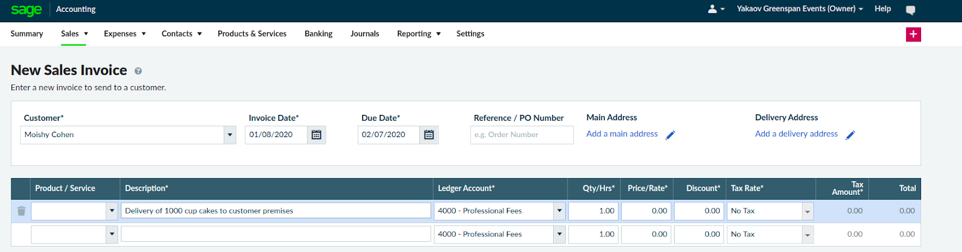The height and width of the screenshot is (252, 962).
Task: Expand first row Tax Rate dropdown
Action: click(807, 211)
